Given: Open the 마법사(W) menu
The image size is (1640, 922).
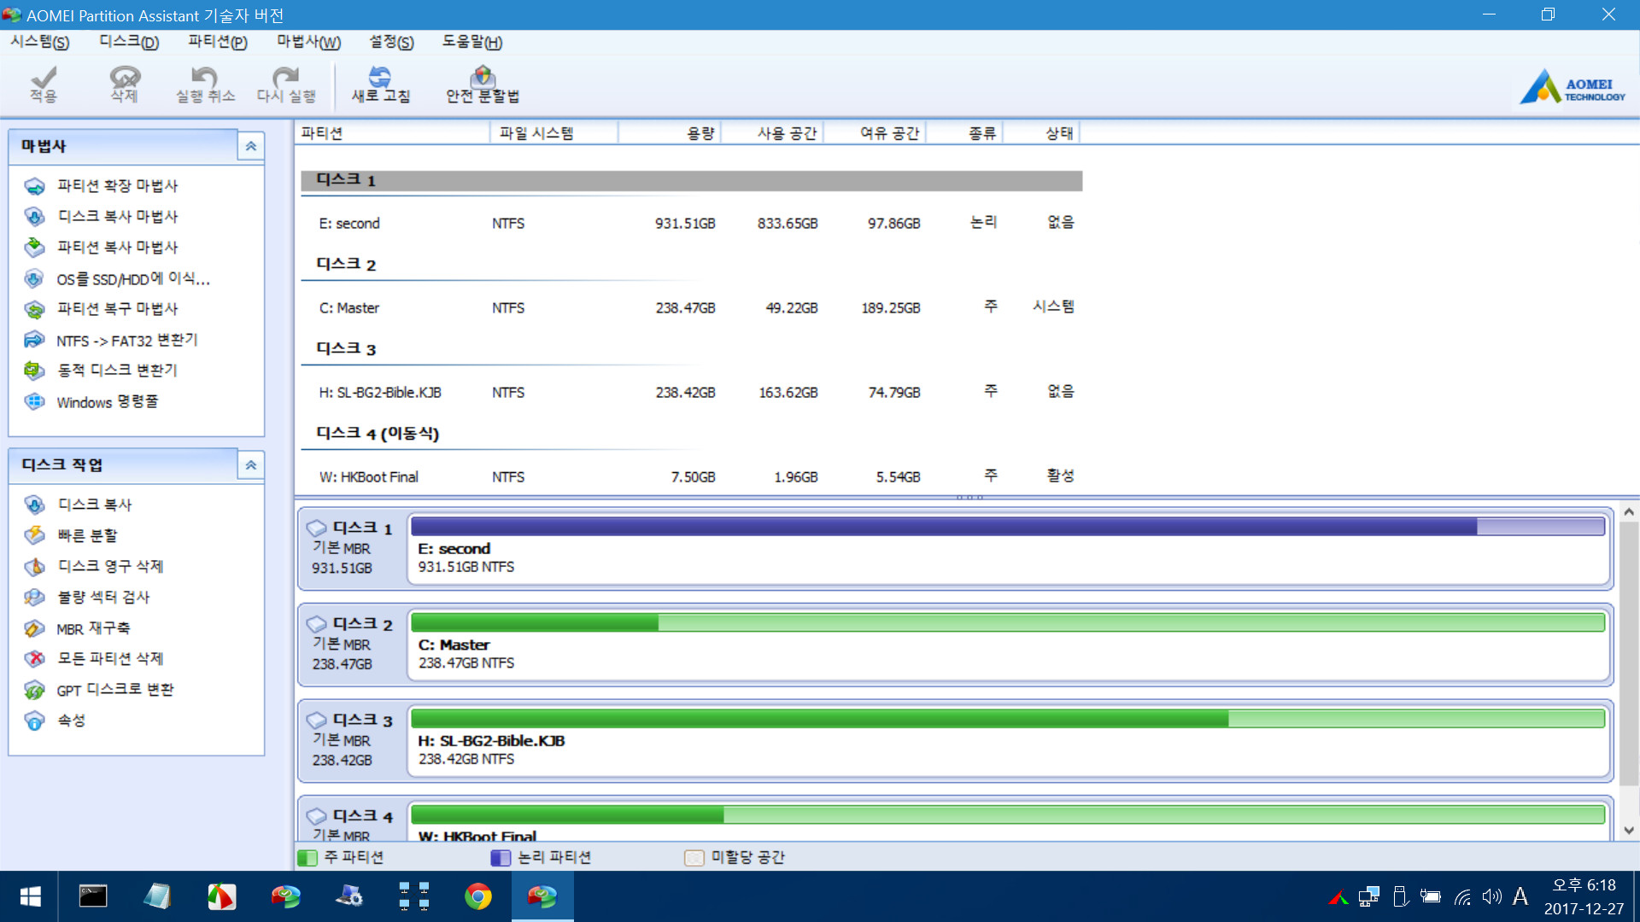Looking at the screenshot, I should (x=308, y=42).
